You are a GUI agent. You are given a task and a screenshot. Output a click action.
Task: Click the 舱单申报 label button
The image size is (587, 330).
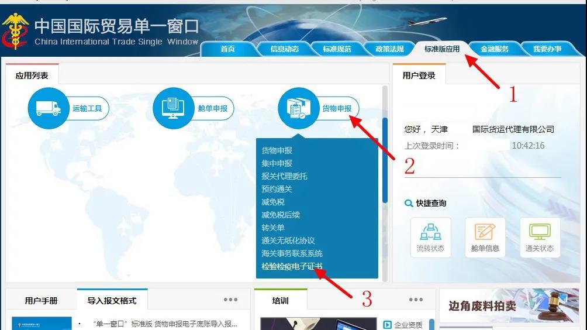pyautogui.click(x=213, y=109)
